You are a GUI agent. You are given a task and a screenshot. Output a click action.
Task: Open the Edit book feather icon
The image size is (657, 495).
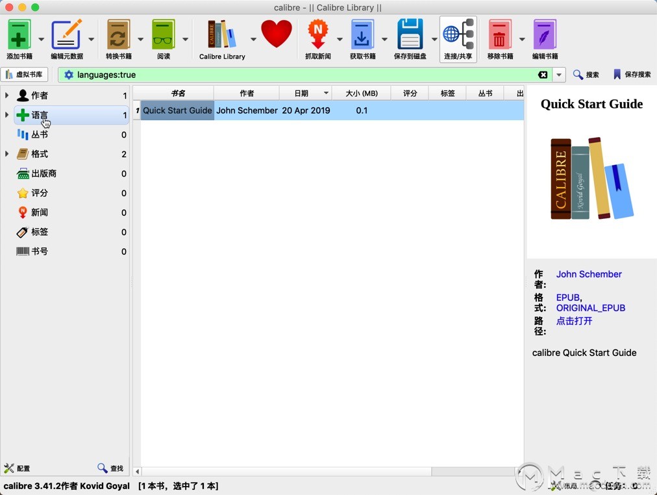click(x=545, y=35)
